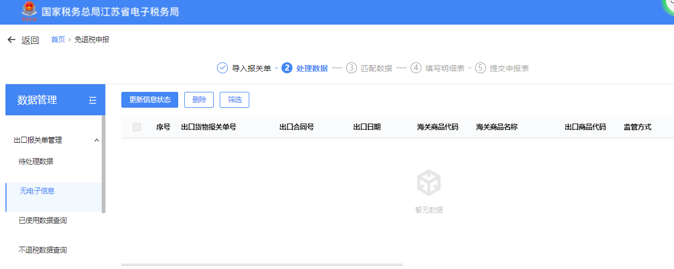The width and height of the screenshot is (674, 269).
Task: Click the horizontal scrollbar below the table
Action: 262,265
